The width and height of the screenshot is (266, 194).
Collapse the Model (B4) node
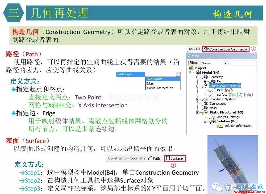click(190, 73)
